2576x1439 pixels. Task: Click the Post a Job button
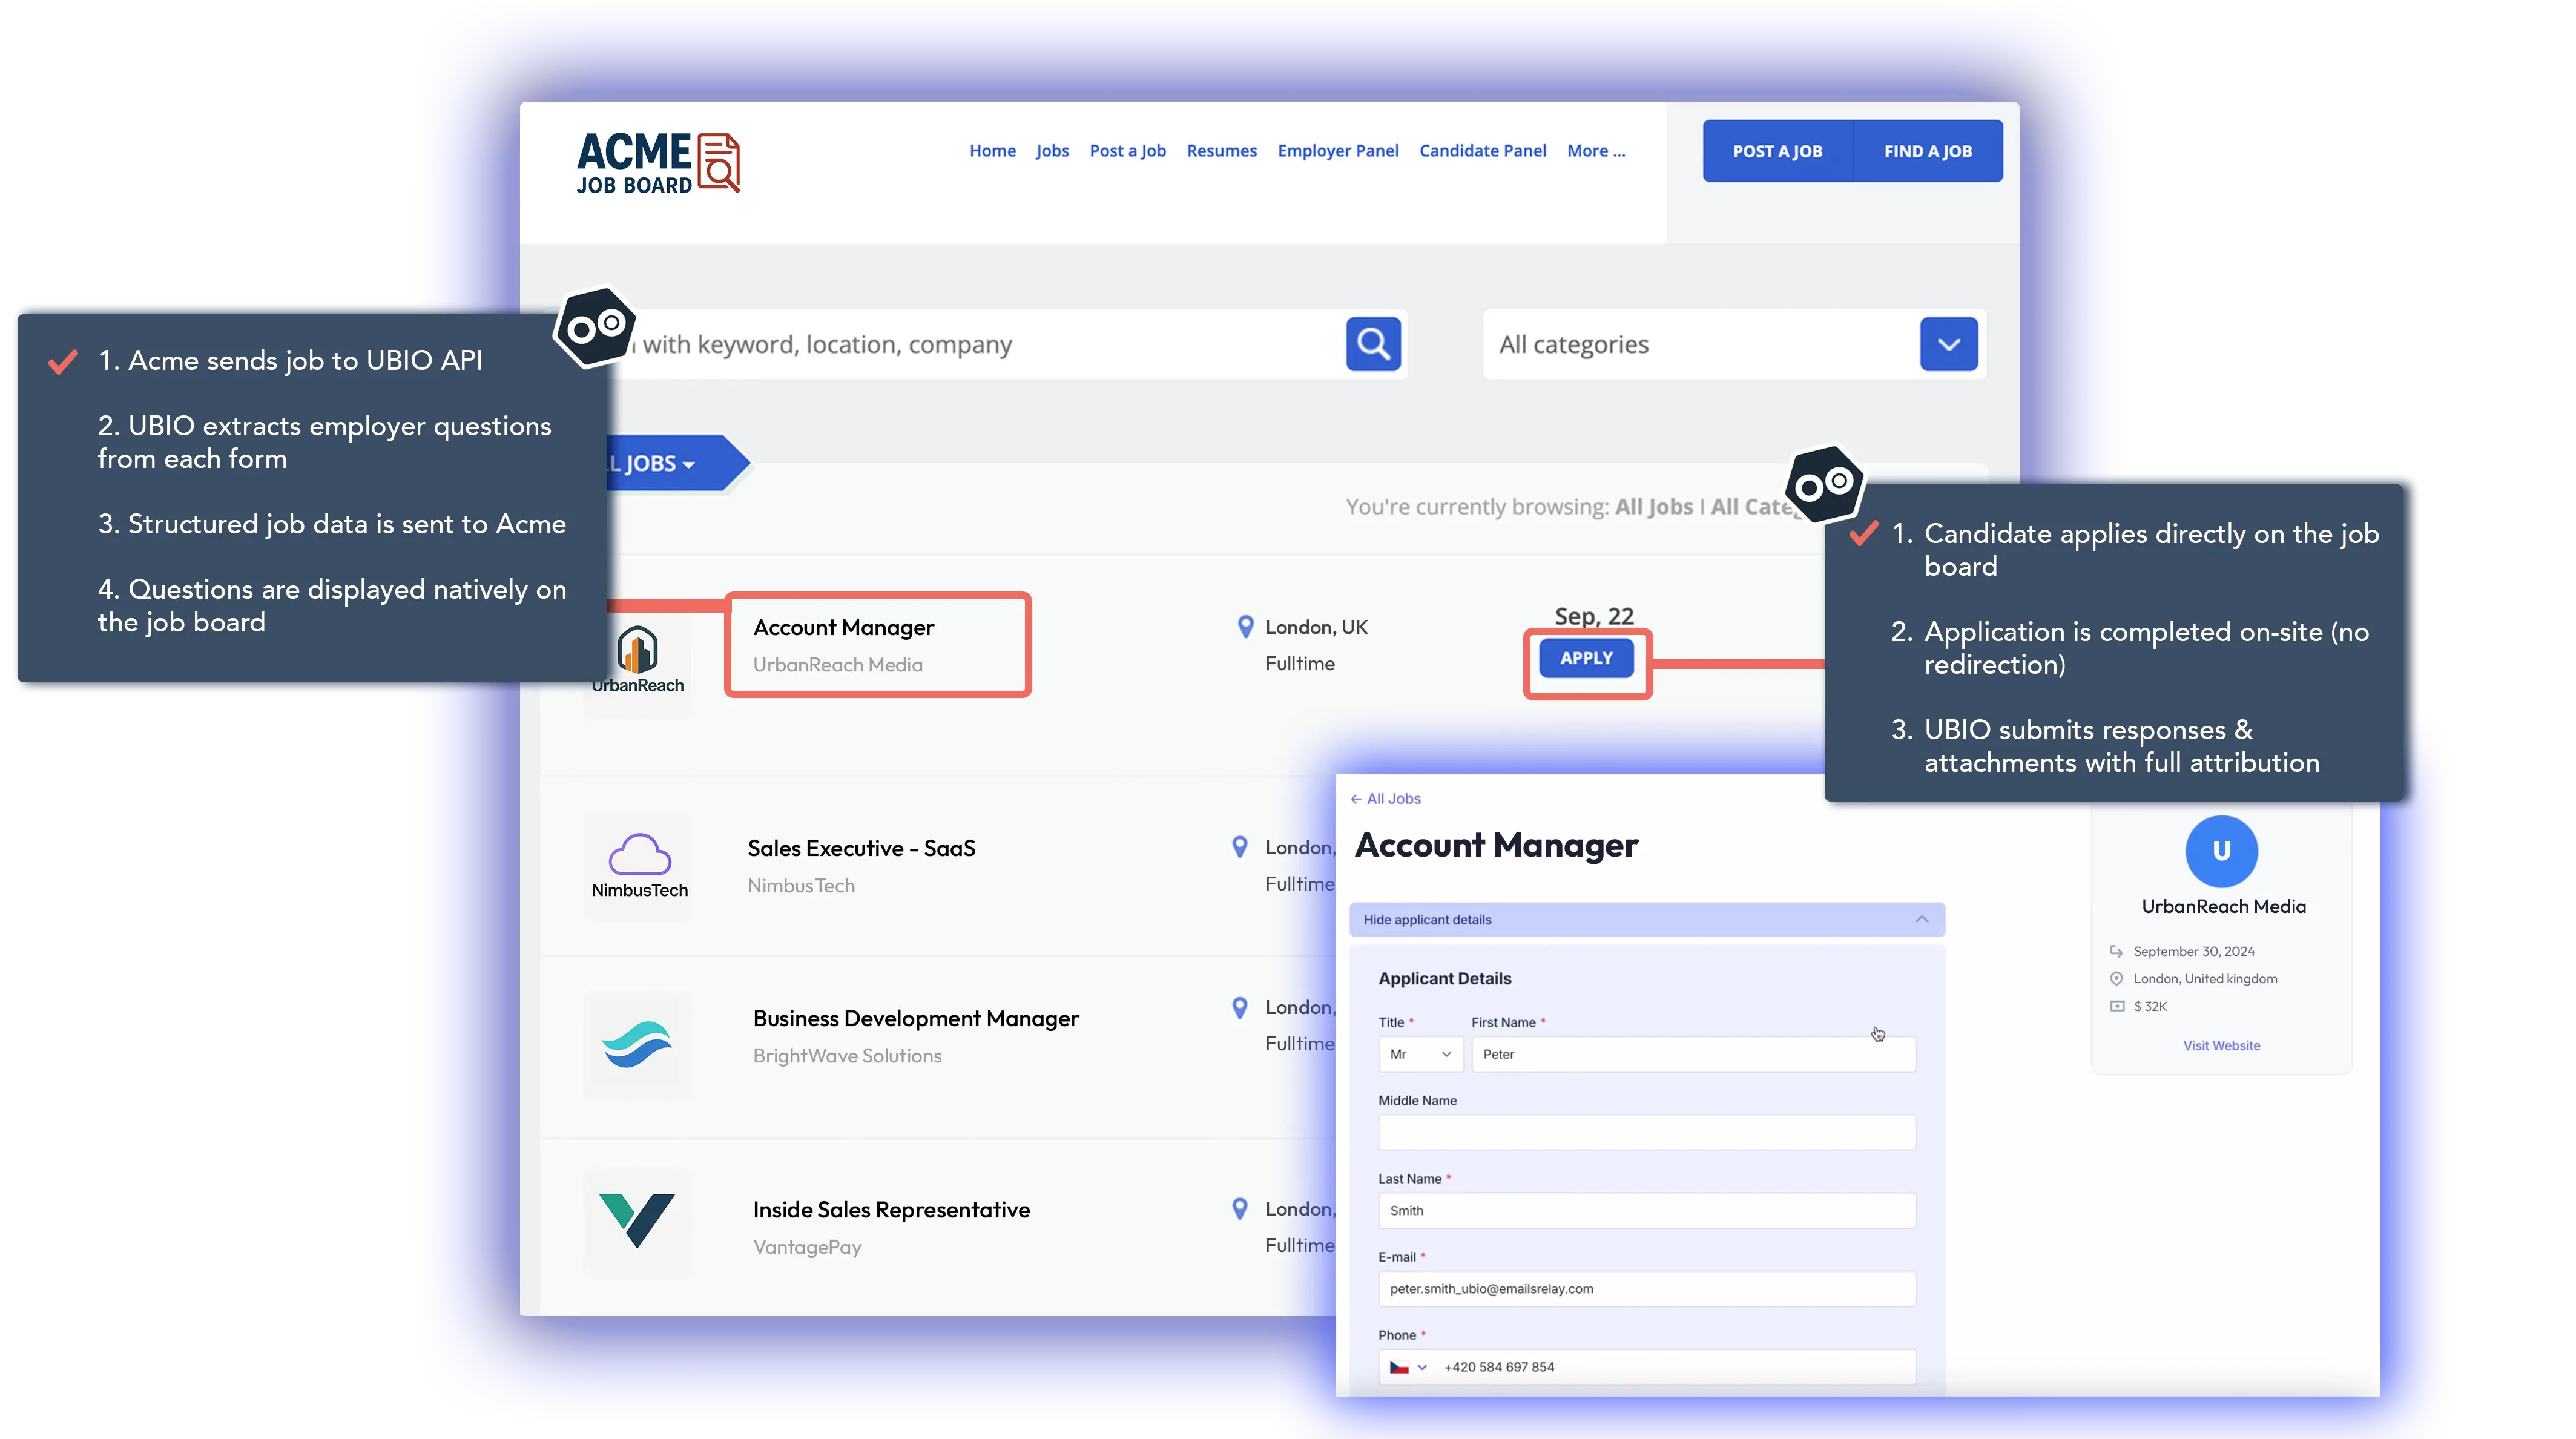point(1776,151)
